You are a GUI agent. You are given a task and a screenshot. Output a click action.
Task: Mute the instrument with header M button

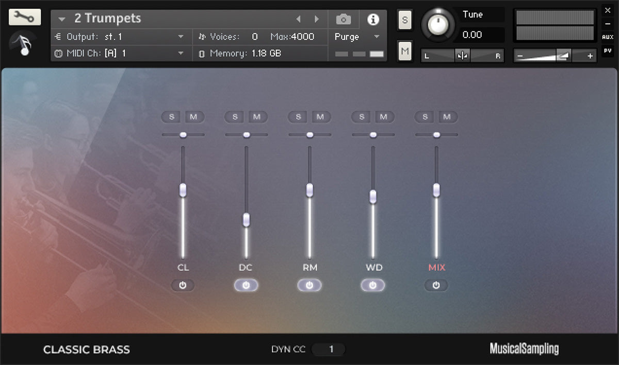pos(405,51)
